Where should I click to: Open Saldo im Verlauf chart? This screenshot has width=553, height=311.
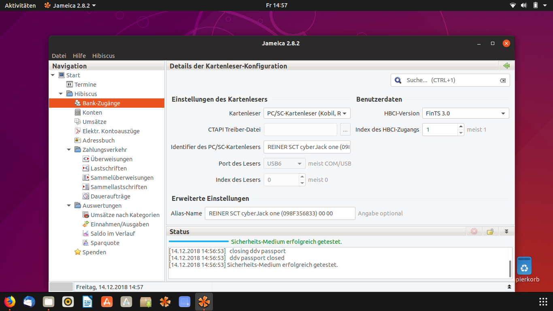click(x=108, y=234)
